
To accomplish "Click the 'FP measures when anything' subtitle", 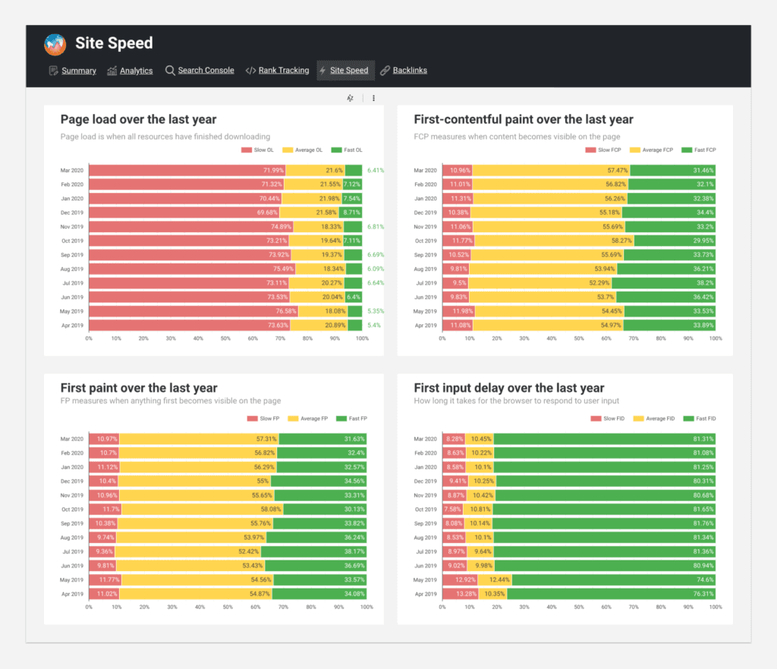I will coord(171,401).
